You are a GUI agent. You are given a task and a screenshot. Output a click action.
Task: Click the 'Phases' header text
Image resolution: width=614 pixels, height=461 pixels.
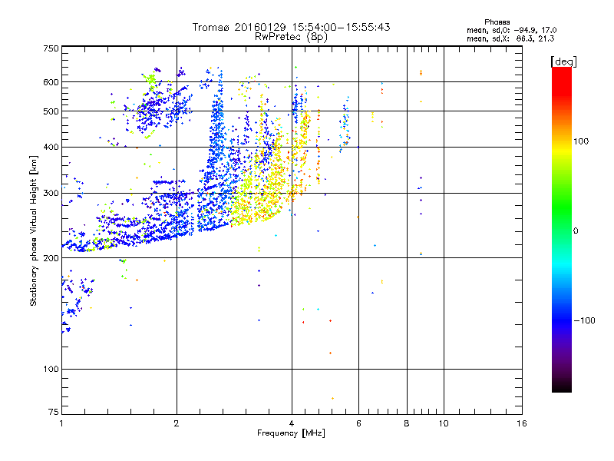click(497, 22)
